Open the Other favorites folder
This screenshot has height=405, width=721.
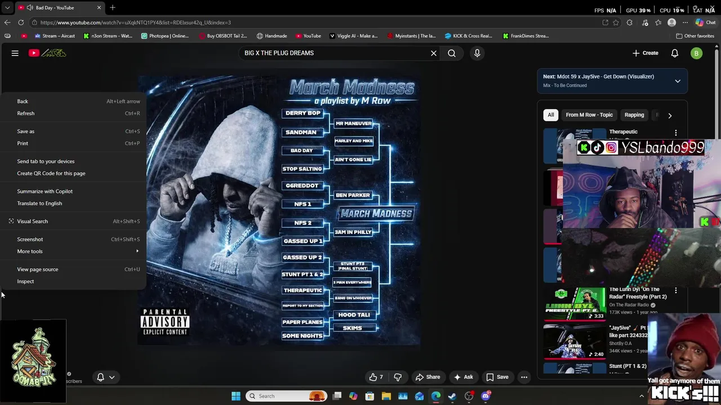(695, 36)
